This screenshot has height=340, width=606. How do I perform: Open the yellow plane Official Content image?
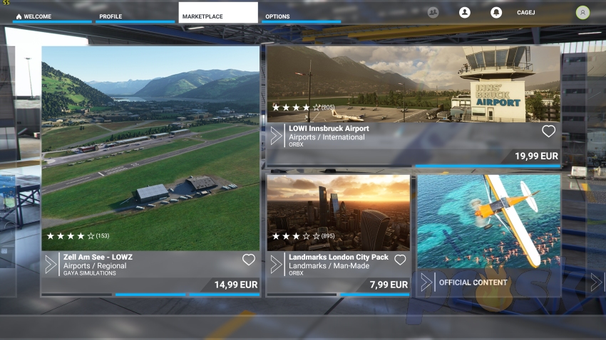point(488,221)
